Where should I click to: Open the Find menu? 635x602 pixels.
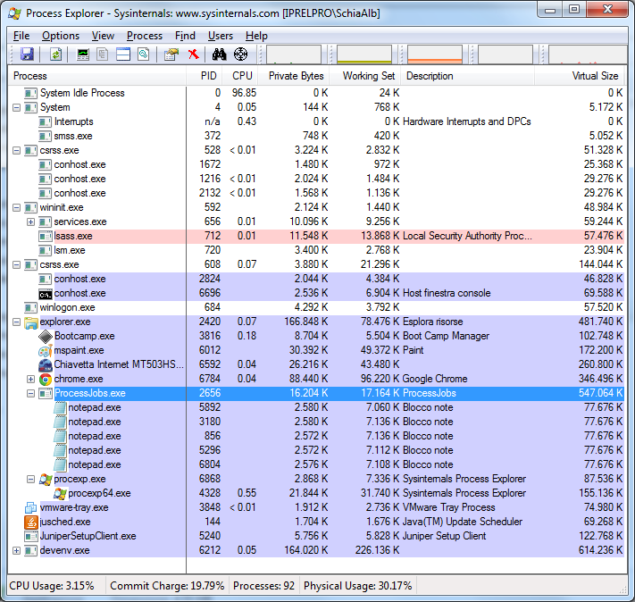[x=185, y=36]
